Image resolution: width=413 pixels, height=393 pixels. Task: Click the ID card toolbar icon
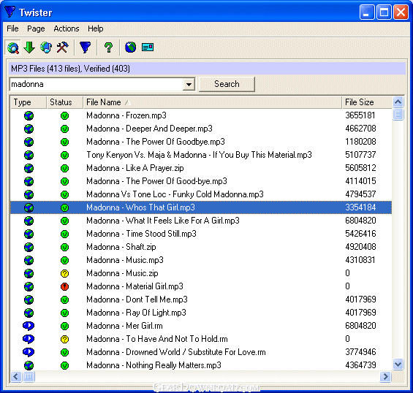(x=148, y=47)
